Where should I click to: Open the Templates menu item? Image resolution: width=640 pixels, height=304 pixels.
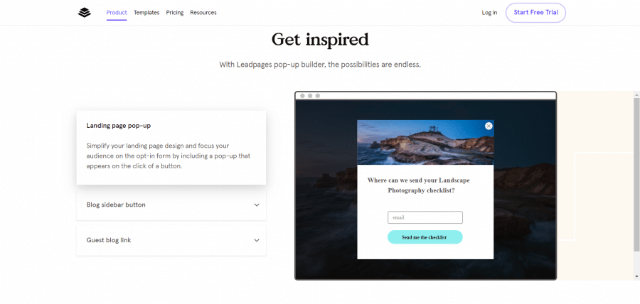(x=146, y=13)
